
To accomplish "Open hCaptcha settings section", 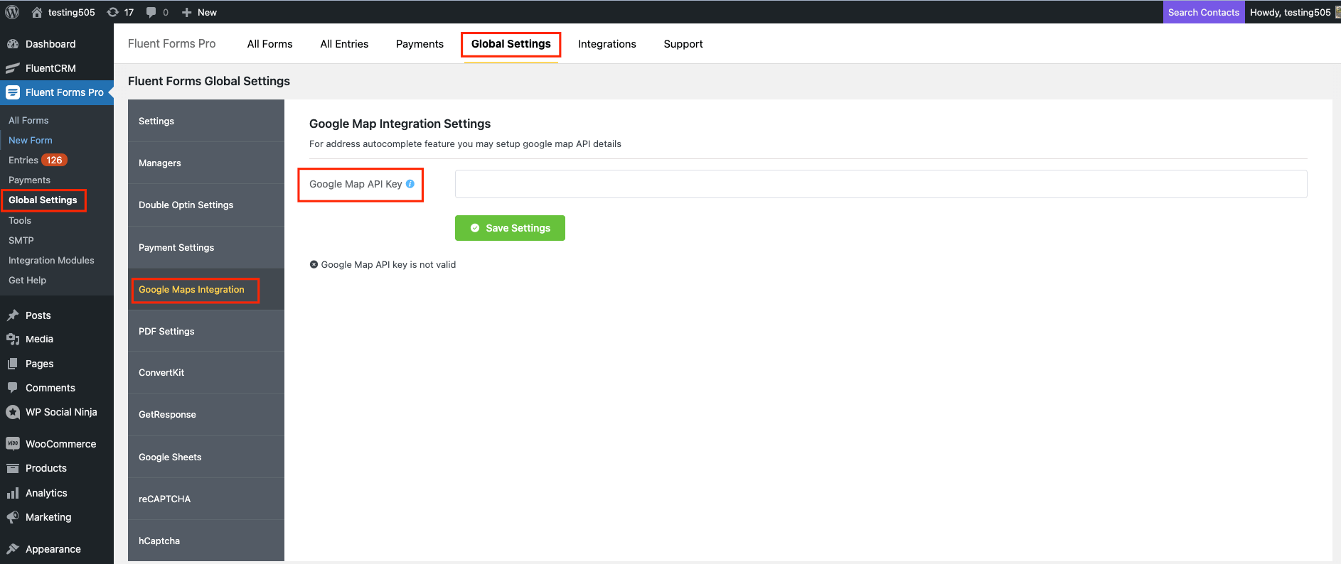I will coord(206,541).
